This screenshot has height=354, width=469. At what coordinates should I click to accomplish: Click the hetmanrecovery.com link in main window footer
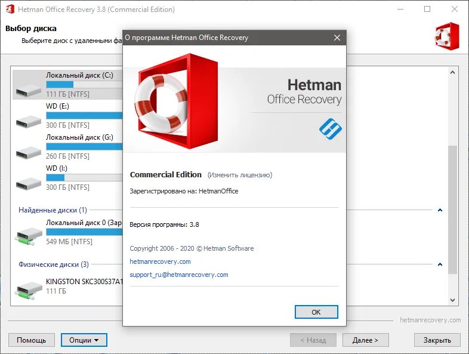(430, 320)
